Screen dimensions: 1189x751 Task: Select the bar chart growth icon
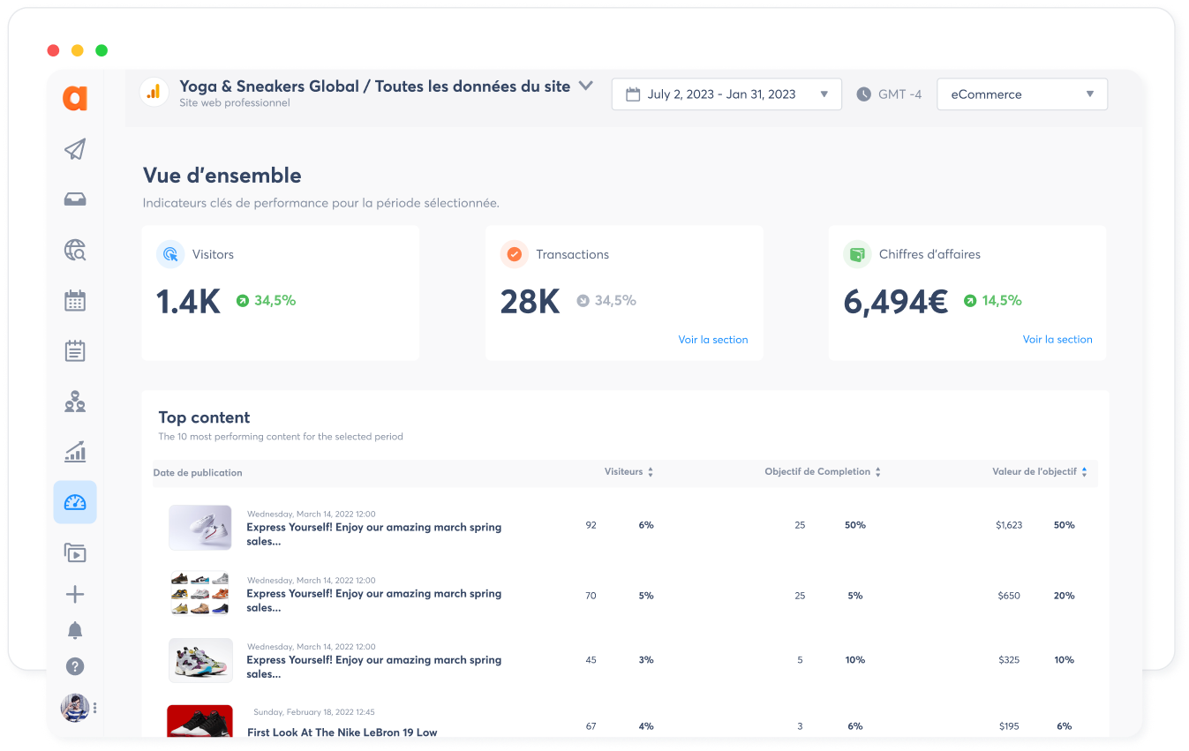75,453
